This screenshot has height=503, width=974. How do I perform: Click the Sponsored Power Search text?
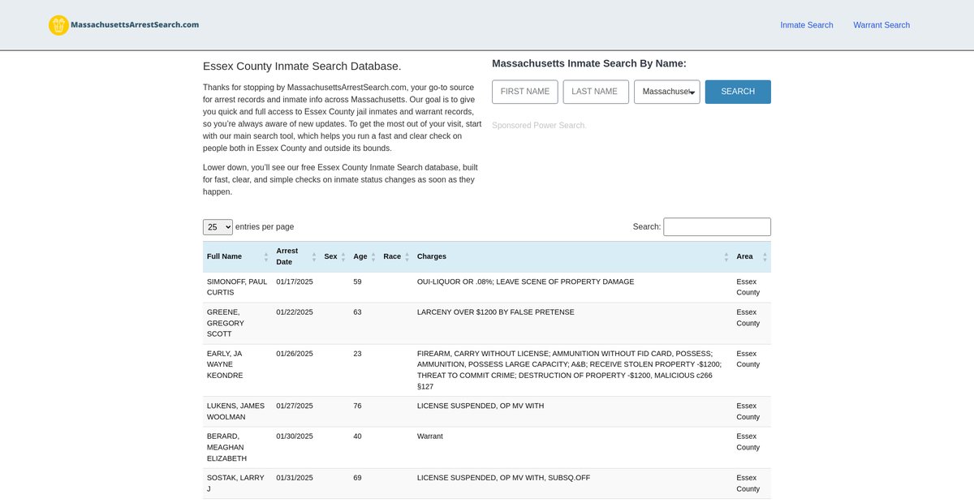click(538, 126)
